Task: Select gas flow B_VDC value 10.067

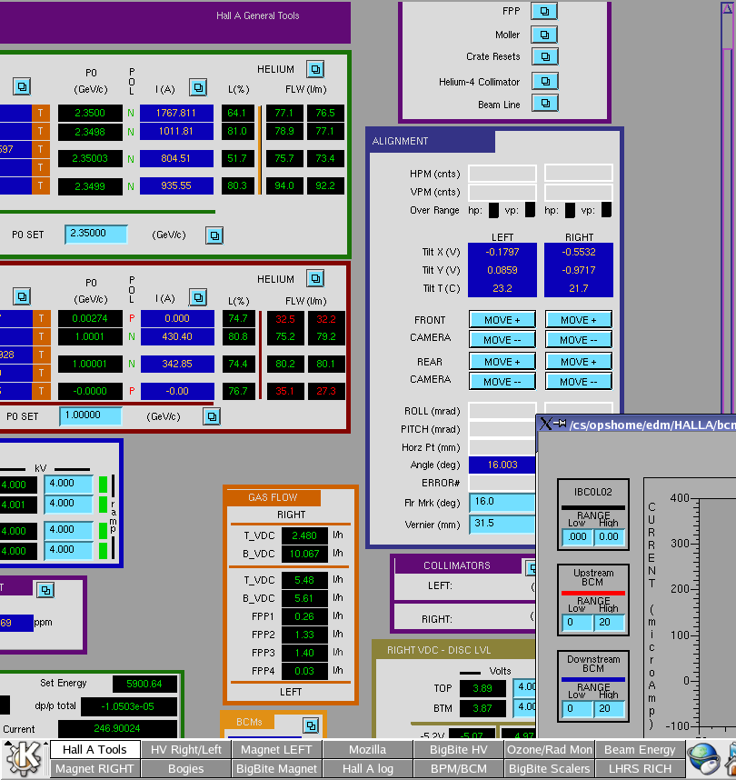Action: [x=304, y=554]
